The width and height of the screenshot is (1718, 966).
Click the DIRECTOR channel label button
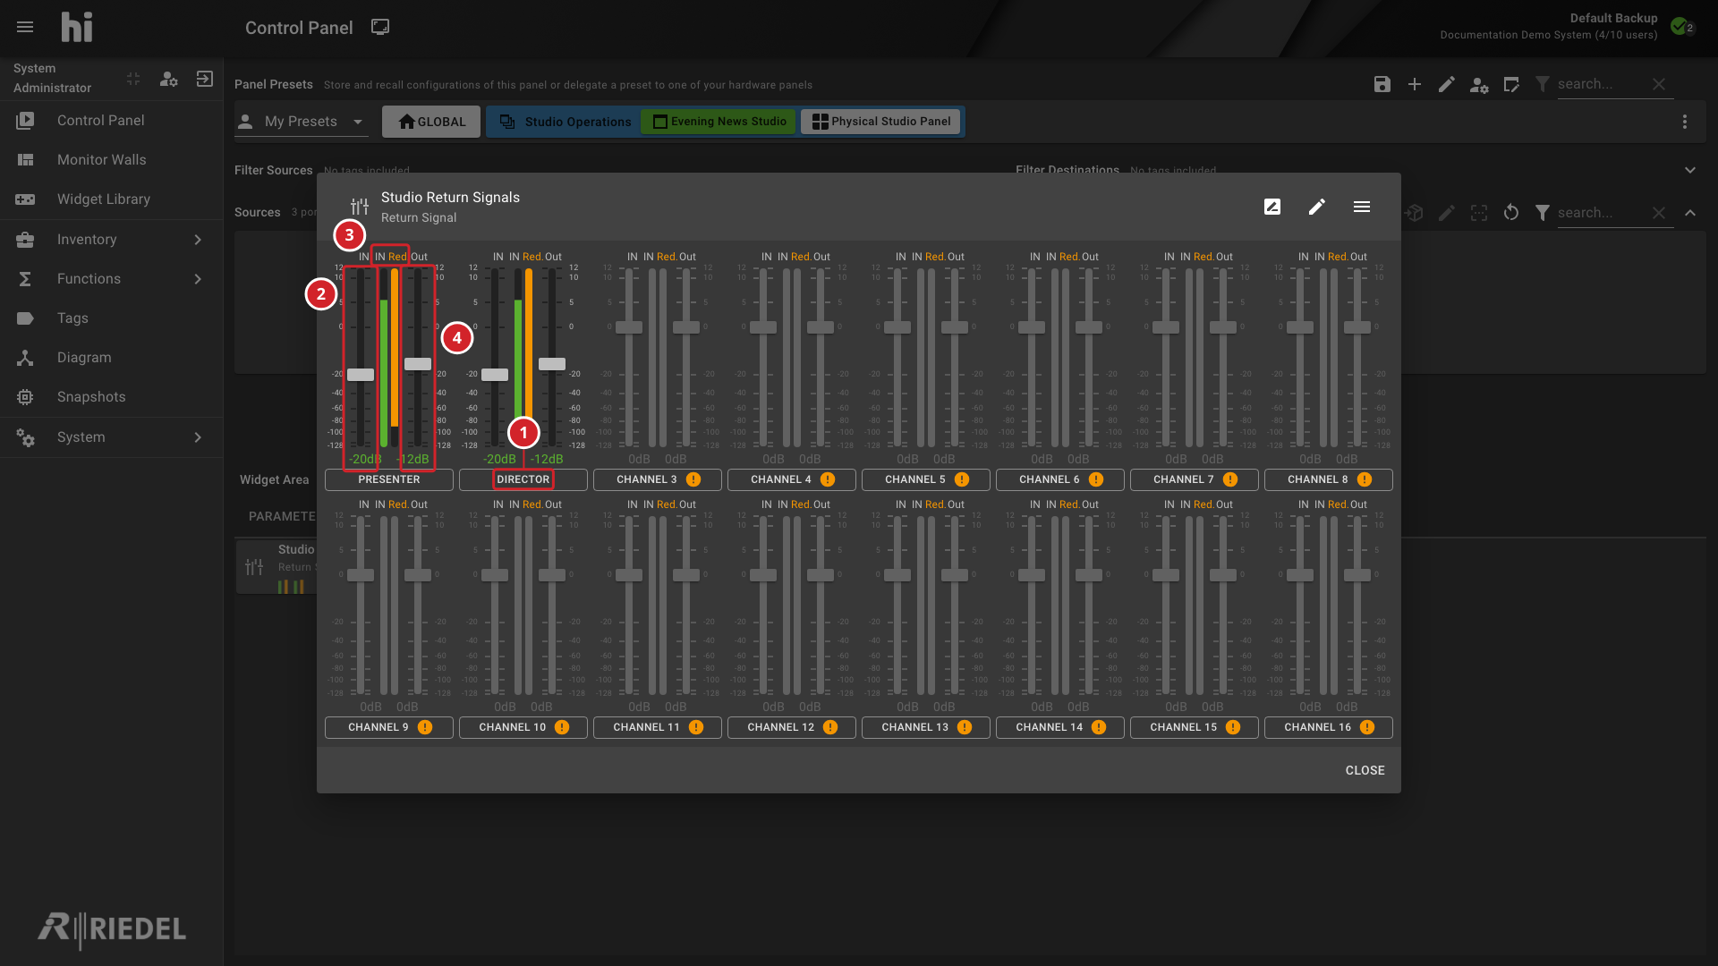tap(523, 479)
